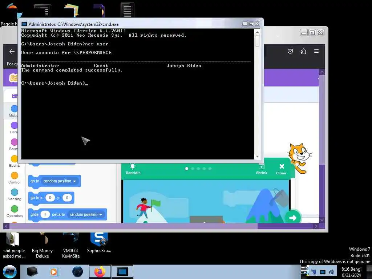This screenshot has width=372, height=279.
Task: Open the Firefox taskbar button
Action: [100, 272]
